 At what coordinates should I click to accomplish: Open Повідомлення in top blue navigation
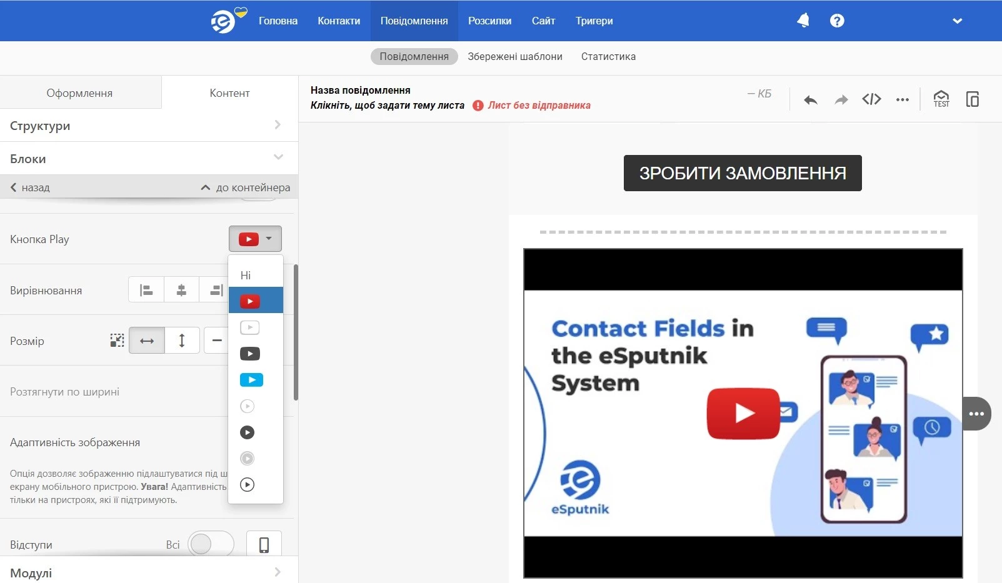click(x=414, y=21)
